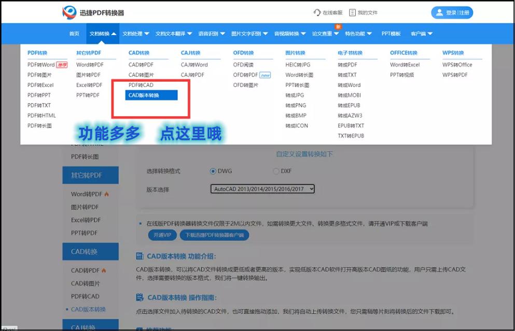515x331 pixels.
Task: Click the 登录|注册 button
Action: 451,12
